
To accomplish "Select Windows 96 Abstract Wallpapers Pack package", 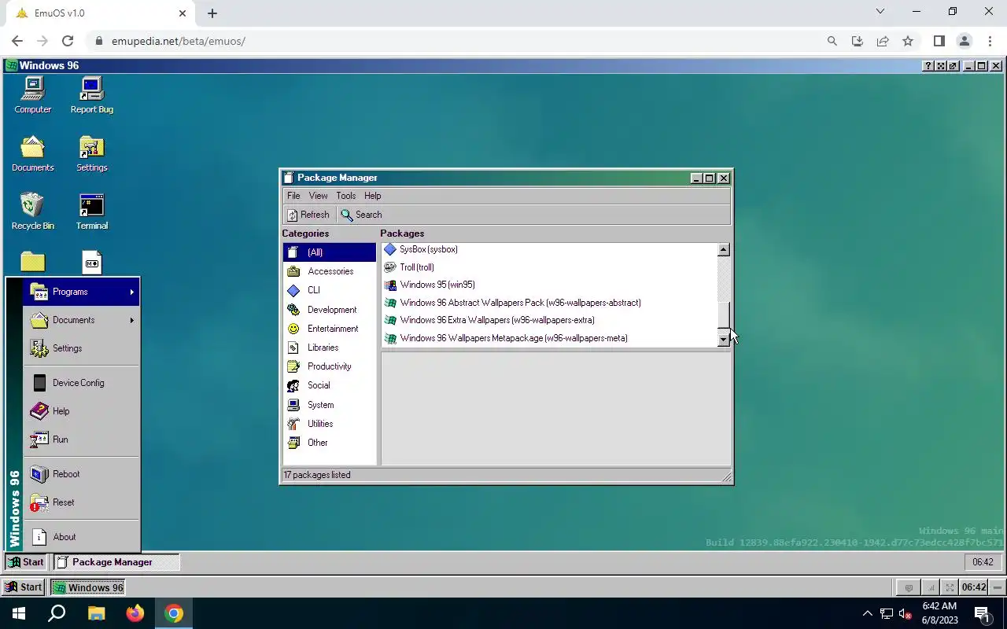I will [x=549, y=303].
